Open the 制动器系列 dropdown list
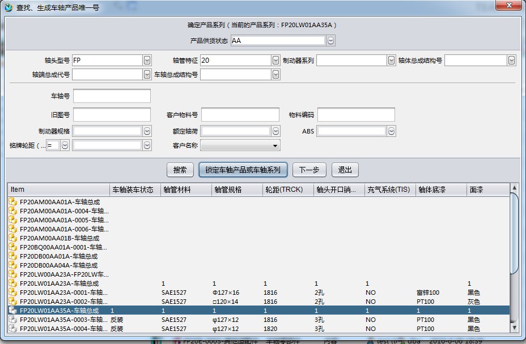526x344 pixels. [x=391, y=60]
